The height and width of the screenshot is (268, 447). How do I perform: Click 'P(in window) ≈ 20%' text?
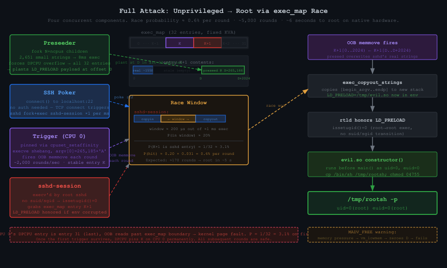[189, 135]
